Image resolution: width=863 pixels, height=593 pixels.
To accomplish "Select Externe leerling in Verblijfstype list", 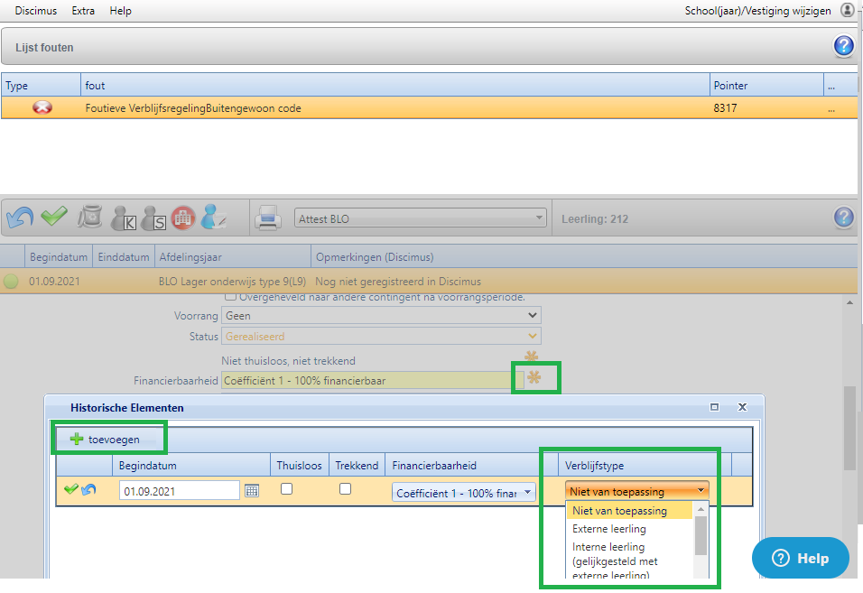I will coord(609,529).
